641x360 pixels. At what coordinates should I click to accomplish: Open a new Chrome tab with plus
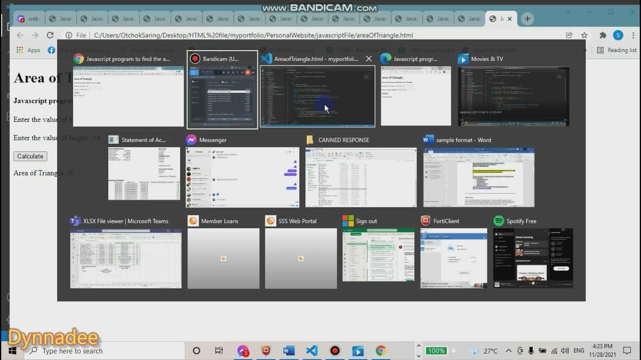[x=527, y=19]
